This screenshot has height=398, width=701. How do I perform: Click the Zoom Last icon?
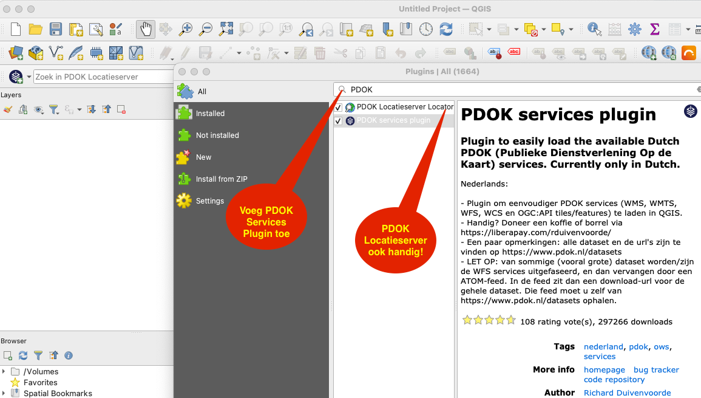(306, 30)
